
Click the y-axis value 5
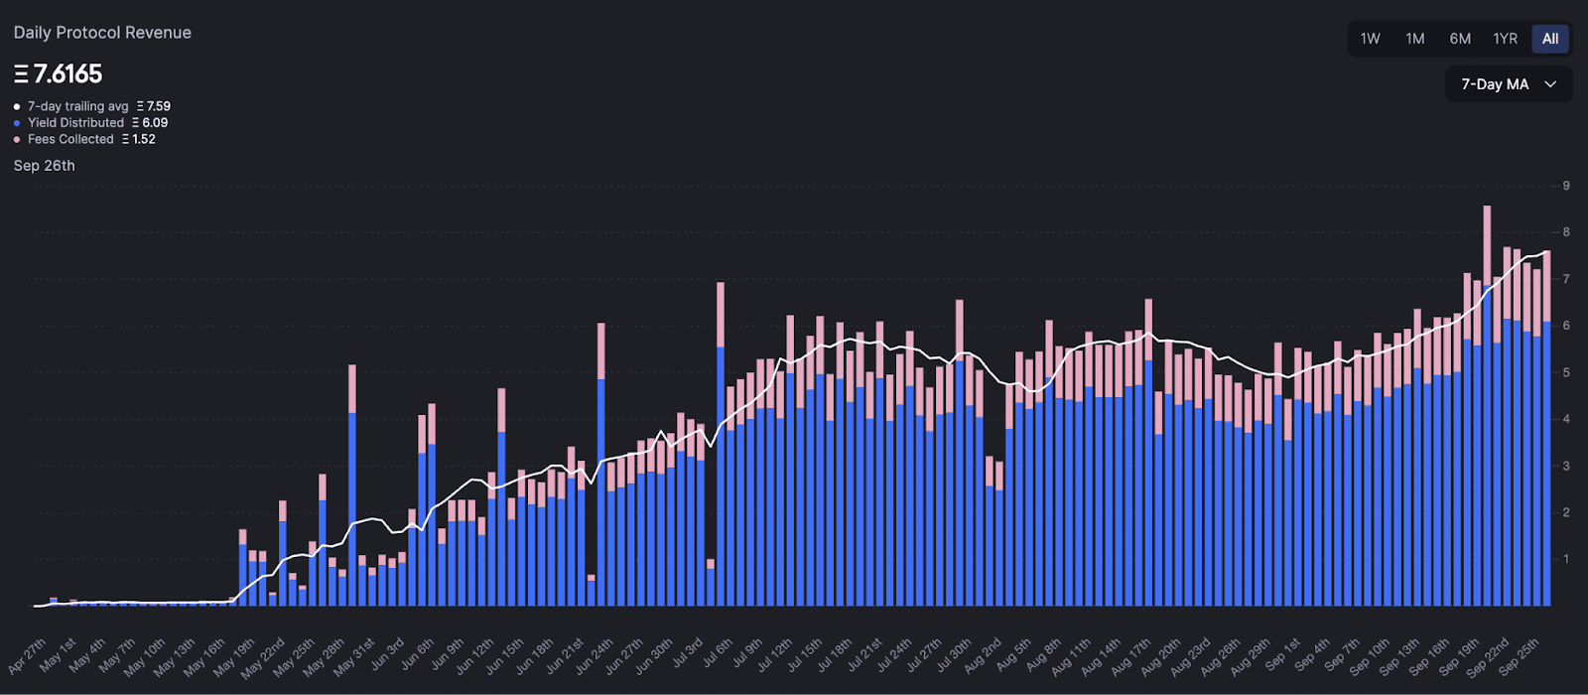coord(1566,372)
